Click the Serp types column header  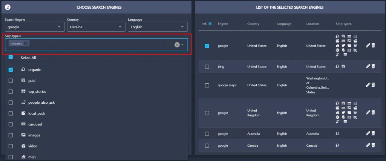pos(344,24)
